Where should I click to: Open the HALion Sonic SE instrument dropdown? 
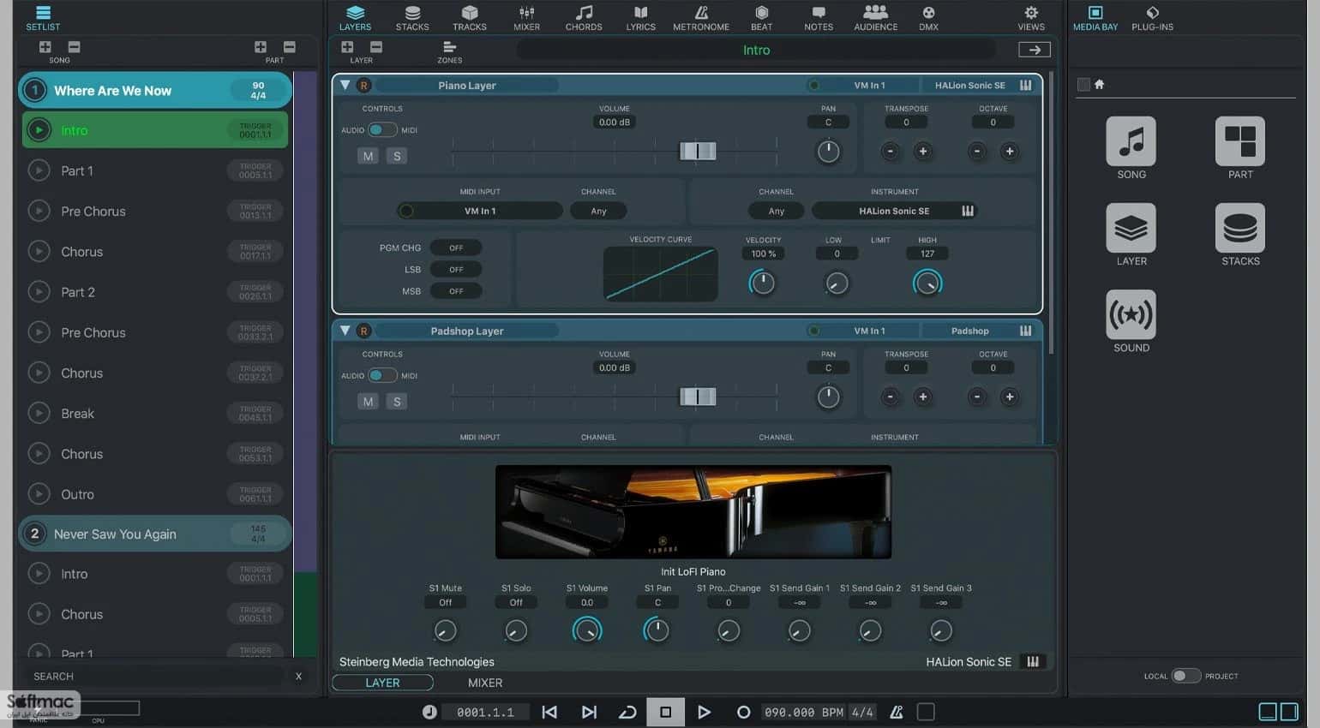point(894,211)
